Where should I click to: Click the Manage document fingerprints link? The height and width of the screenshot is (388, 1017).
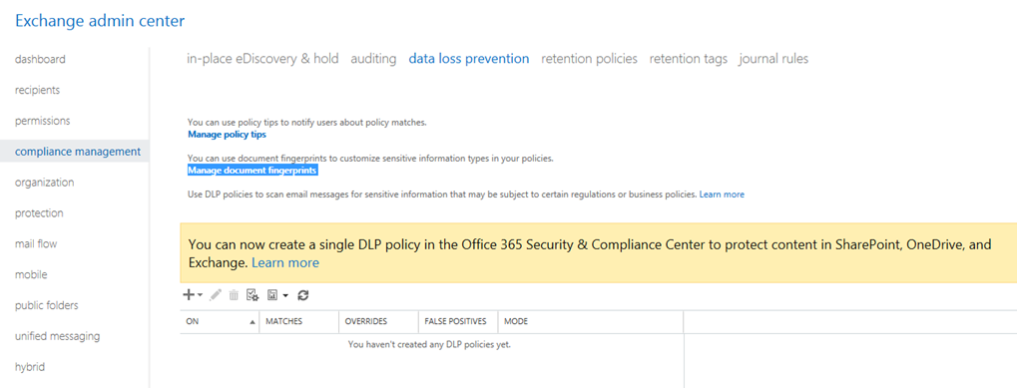click(x=253, y=171)
